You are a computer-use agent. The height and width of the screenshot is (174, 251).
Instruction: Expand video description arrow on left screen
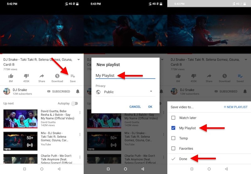click(x=79, y=60)
